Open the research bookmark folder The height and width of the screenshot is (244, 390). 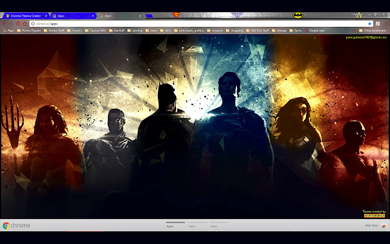click(215, 30)
